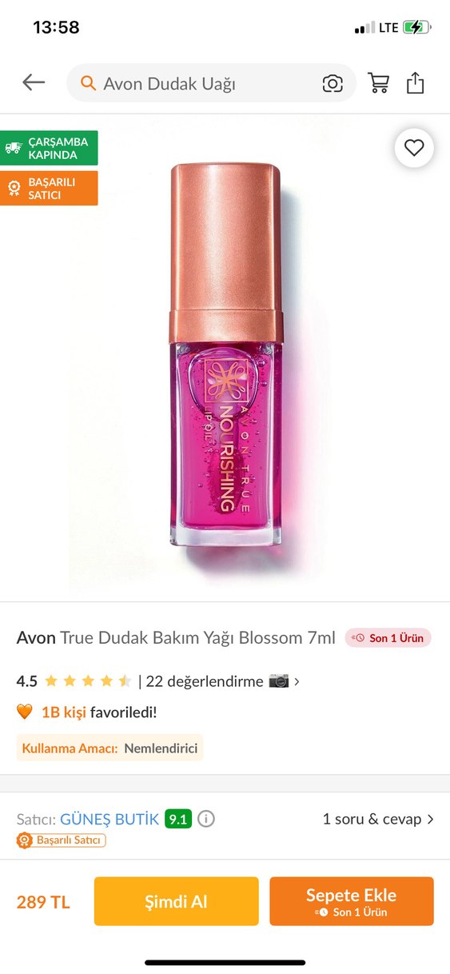The image size is (450, 974).
Task: Click the Sepete Ekle button
Action: (352, 901)
